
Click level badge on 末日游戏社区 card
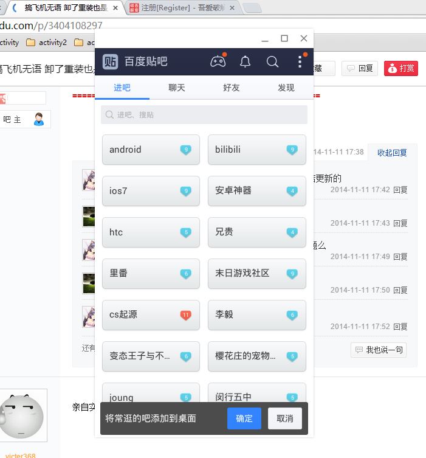pyautogui.click(x=292, y=274)
